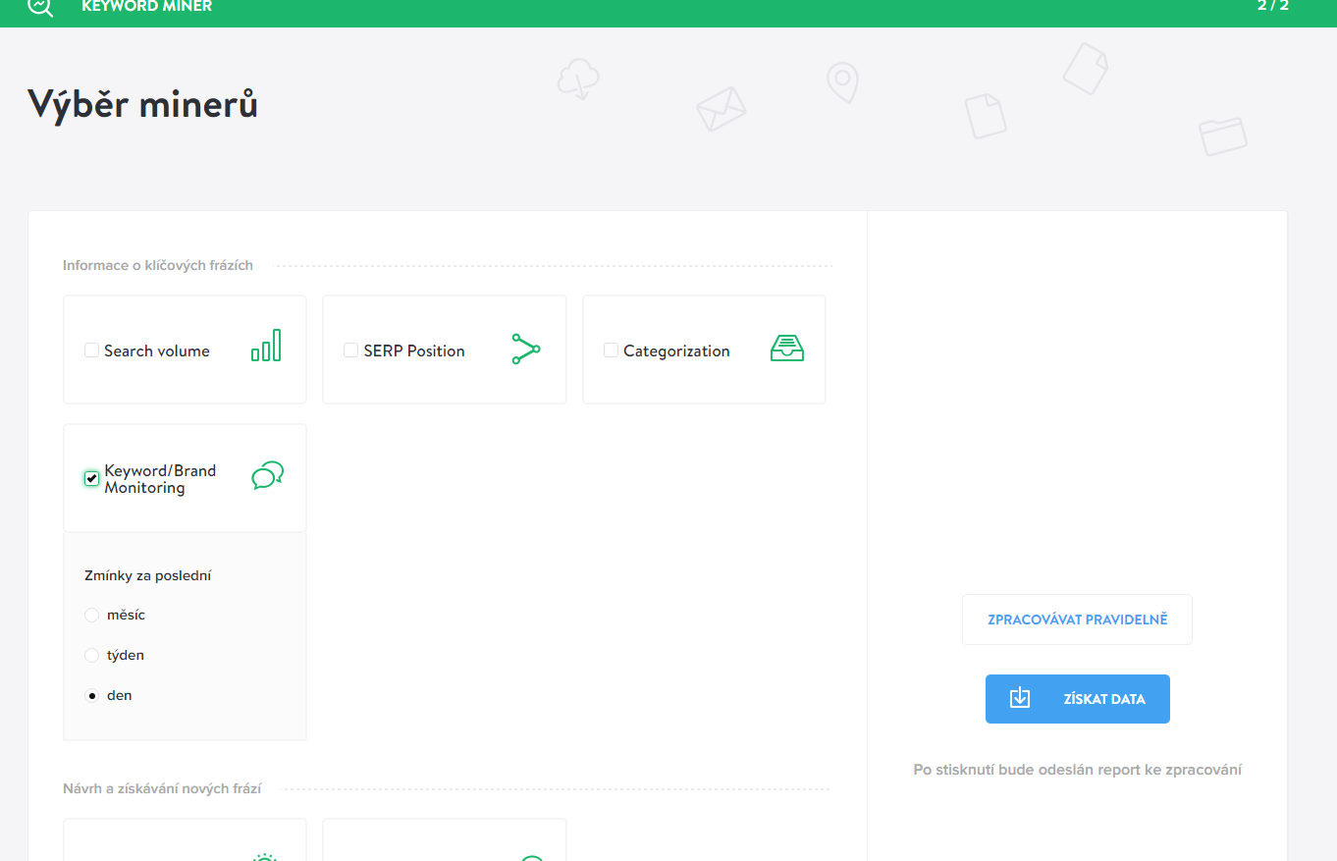The height and width of the screenshot is (861, 1337).
Task: Enable the Search volume checkbox
Action: (x=91, y=350)
